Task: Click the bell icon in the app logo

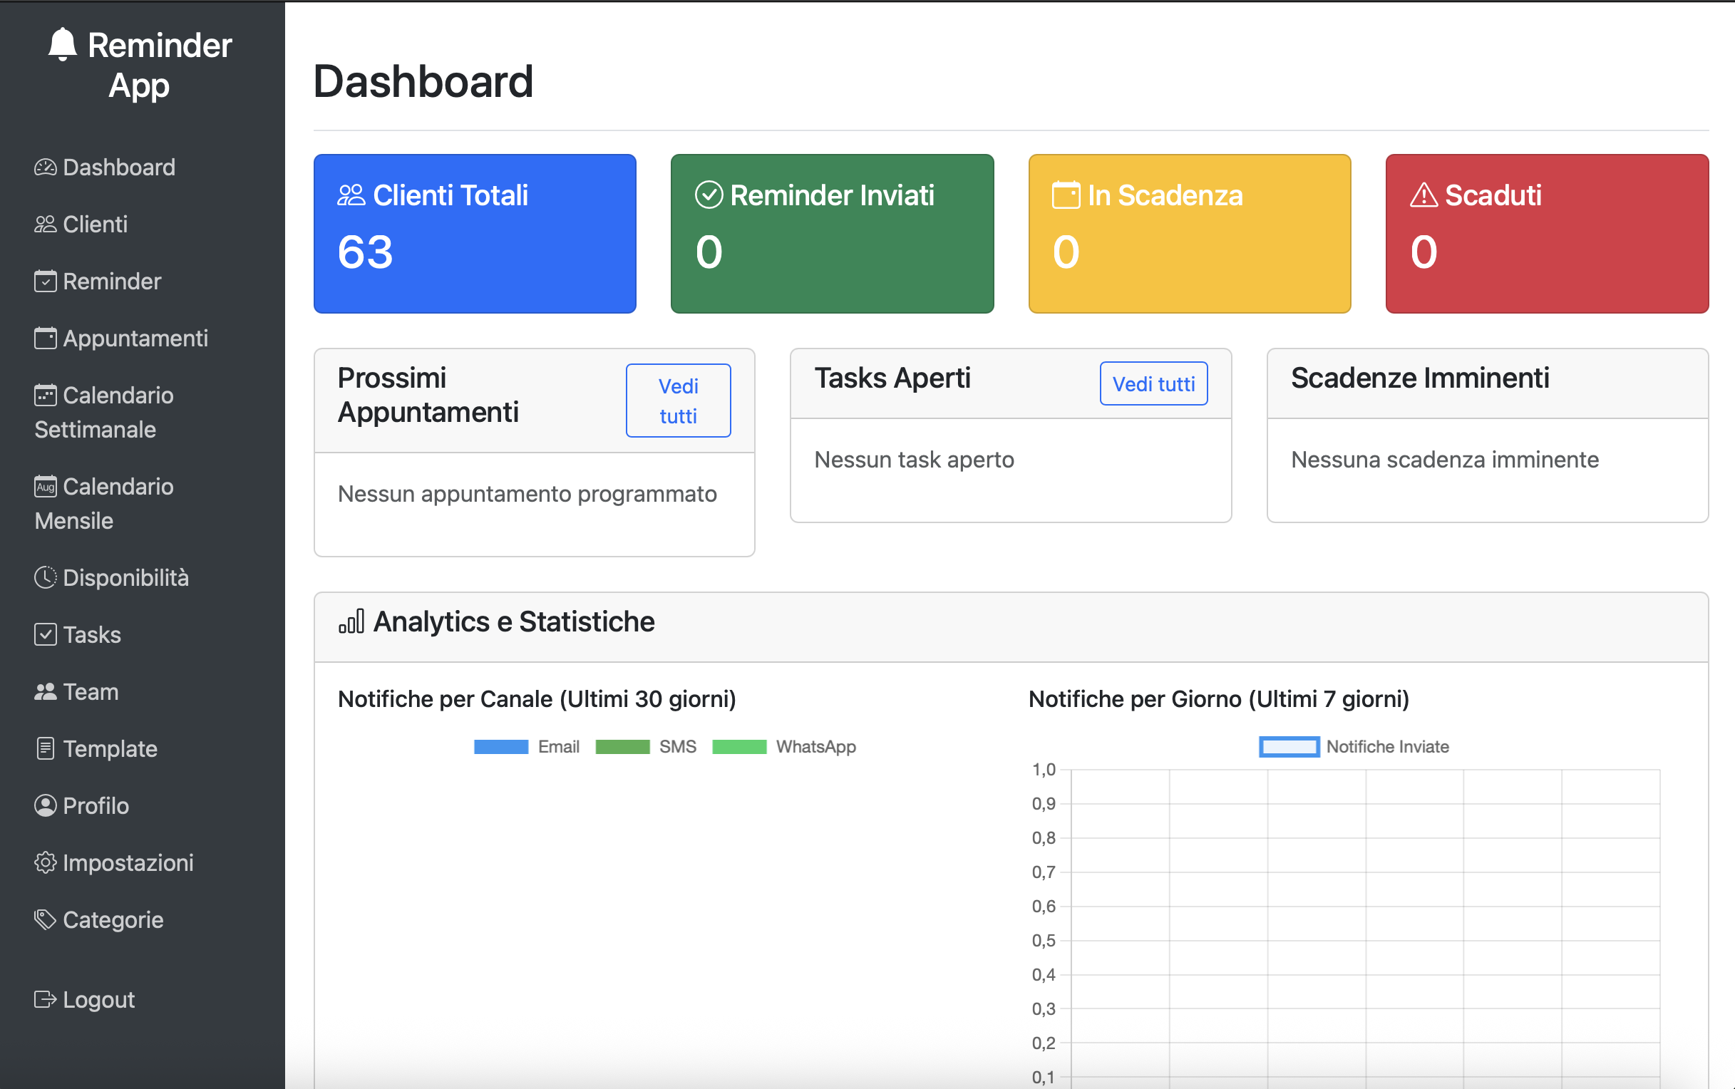Action: [62, 46]
